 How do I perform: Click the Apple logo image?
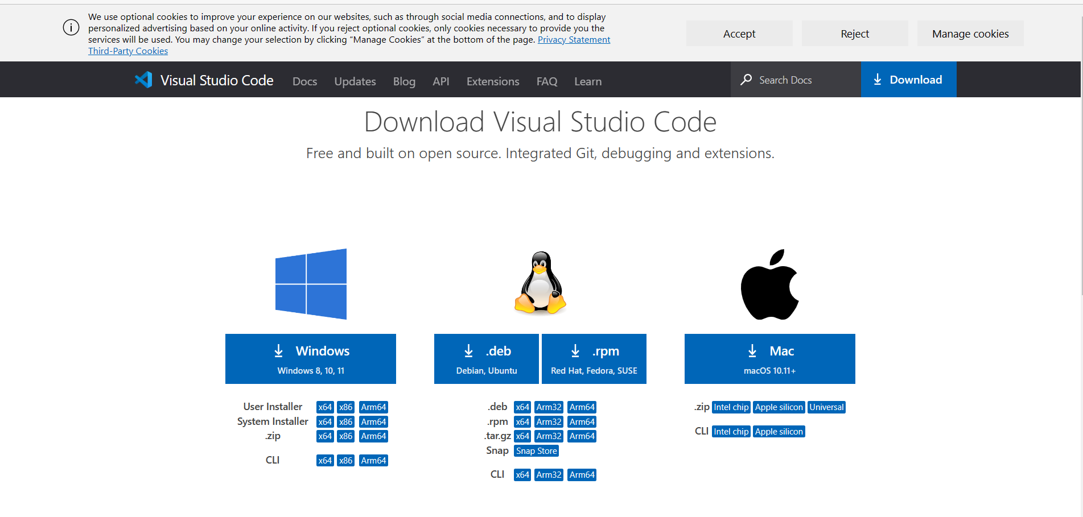pos(770,284)
